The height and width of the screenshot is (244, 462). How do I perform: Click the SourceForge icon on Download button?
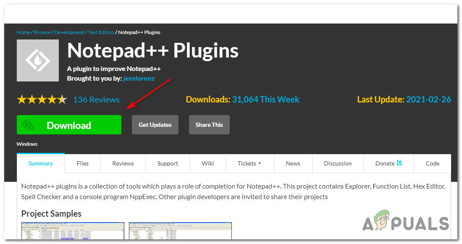pyautogui.click(x=28, y=125)
